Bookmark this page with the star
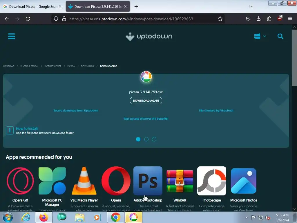Screen dimensions: 297x223 pos(220,19)
